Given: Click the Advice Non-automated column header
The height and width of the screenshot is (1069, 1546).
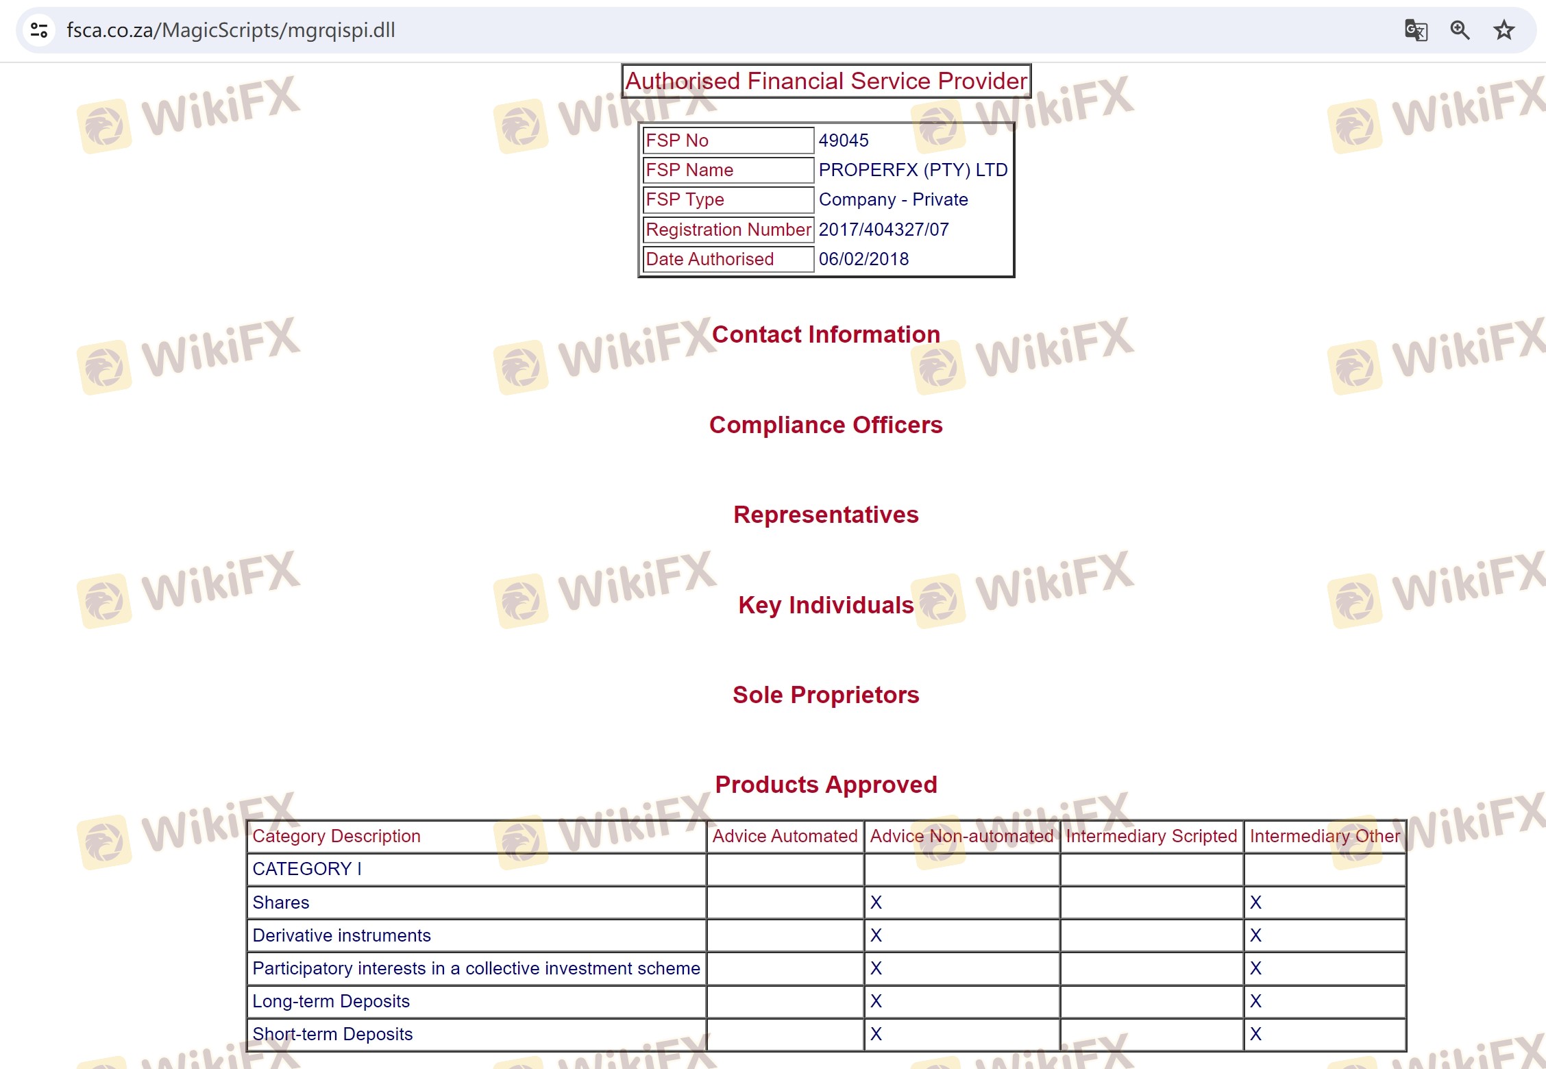Looking at the screenshot, I should coord(961,836).
